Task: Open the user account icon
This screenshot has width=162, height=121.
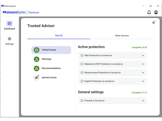Action: point(156,12)
